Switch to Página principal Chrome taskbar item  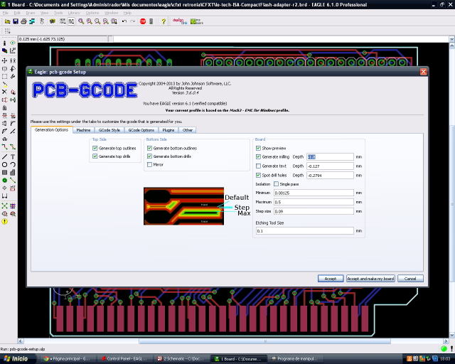point(68,359)
